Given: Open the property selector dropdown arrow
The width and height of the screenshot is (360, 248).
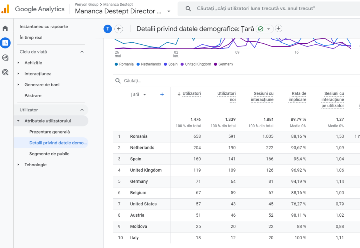Looking at the screenshot, I should point(169,11).
